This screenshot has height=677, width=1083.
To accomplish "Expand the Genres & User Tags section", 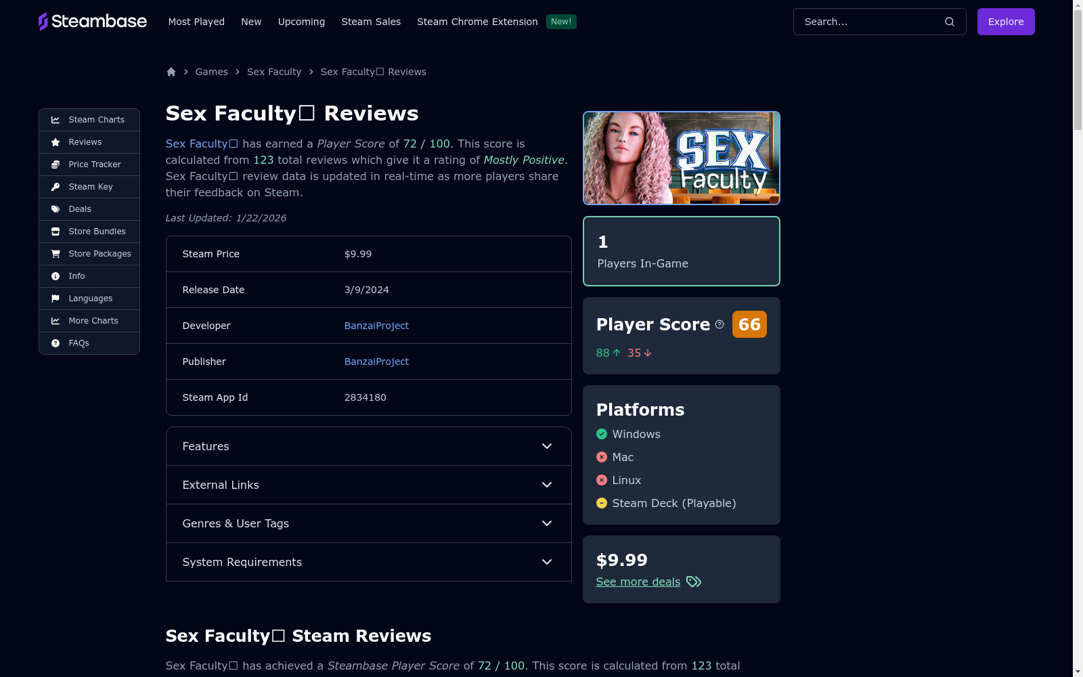I will (369, 523).
